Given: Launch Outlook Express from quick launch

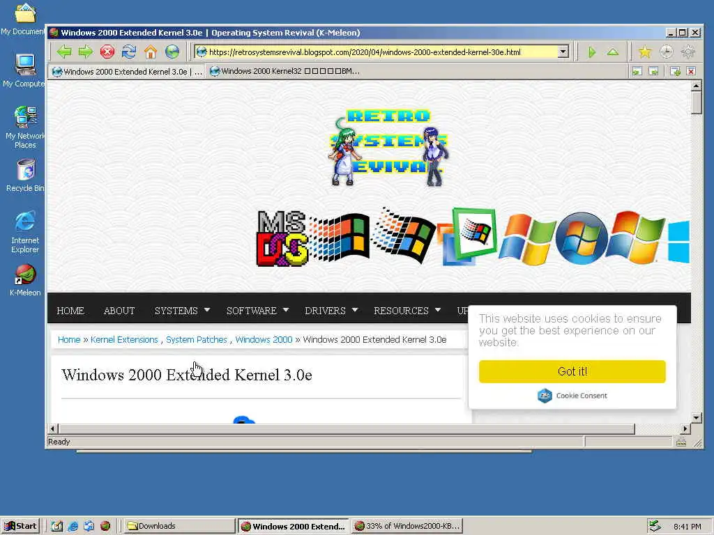Looking at the screenshot, I should tap(89, 526).
